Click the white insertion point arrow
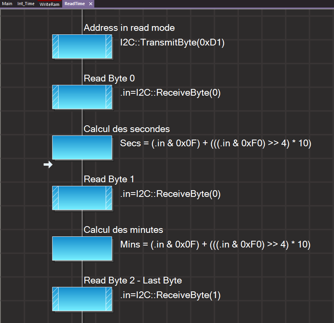The height and width of the screenshot is (323, 334). [x=48, y=165]
